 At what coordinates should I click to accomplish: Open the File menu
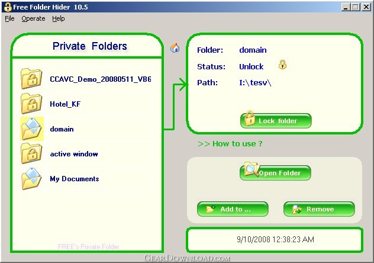9,18
